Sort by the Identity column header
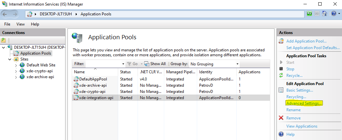Image resolution: width=342 pixels, height=140 pixels. (217, 72)
